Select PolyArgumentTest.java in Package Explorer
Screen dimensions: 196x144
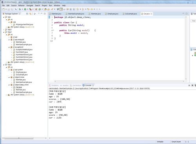click(23, 24)
